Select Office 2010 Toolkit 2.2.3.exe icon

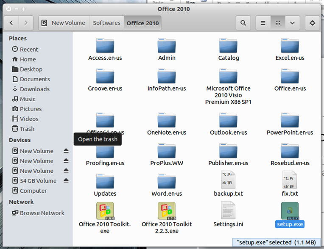167,211
